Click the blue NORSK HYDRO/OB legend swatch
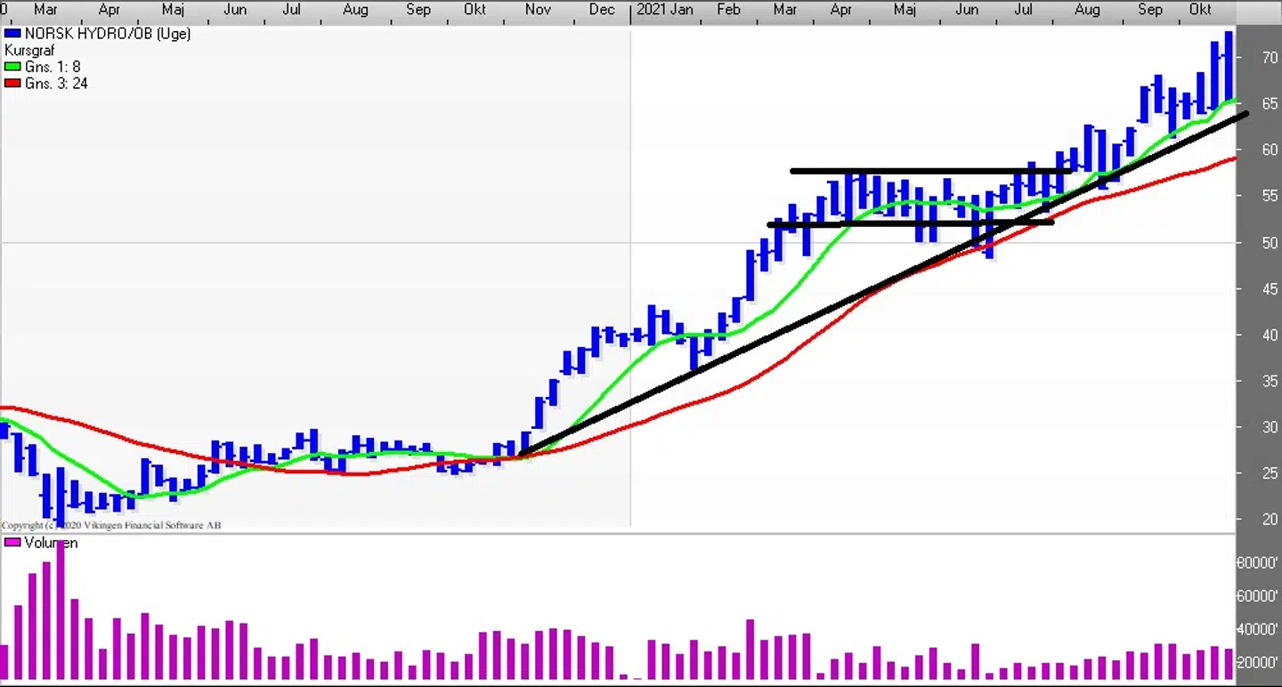The width and height of the screenshot is (1282, 687). pos(12,34)
